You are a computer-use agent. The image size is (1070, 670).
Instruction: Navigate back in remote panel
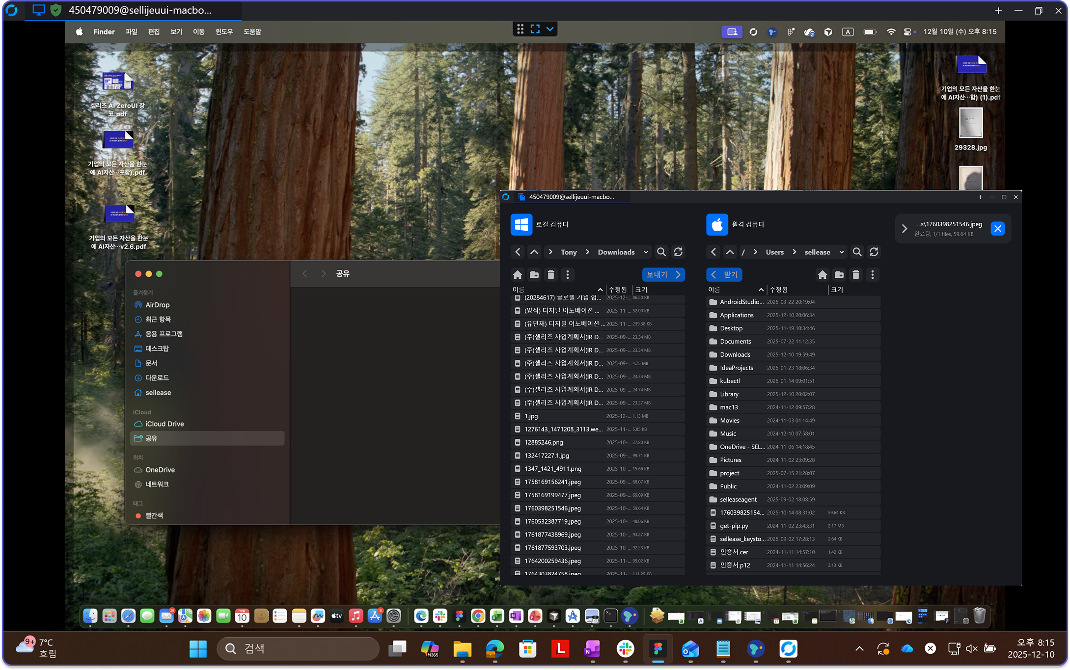713,252
